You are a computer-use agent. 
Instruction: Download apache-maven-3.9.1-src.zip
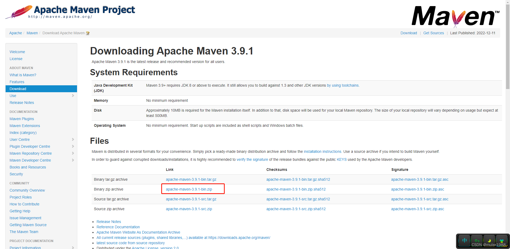[189, 209]
